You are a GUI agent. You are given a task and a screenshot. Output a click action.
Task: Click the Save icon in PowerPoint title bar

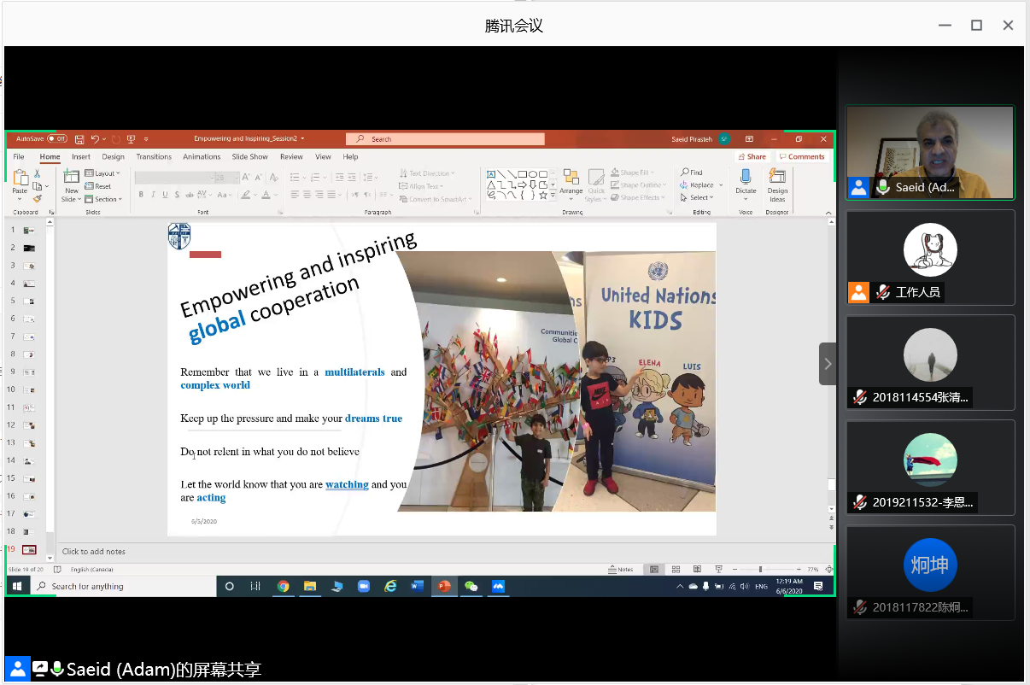79,139
